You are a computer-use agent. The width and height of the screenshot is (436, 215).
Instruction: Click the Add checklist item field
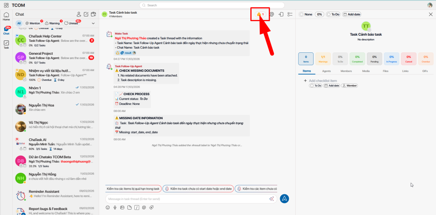click(323, 81)
